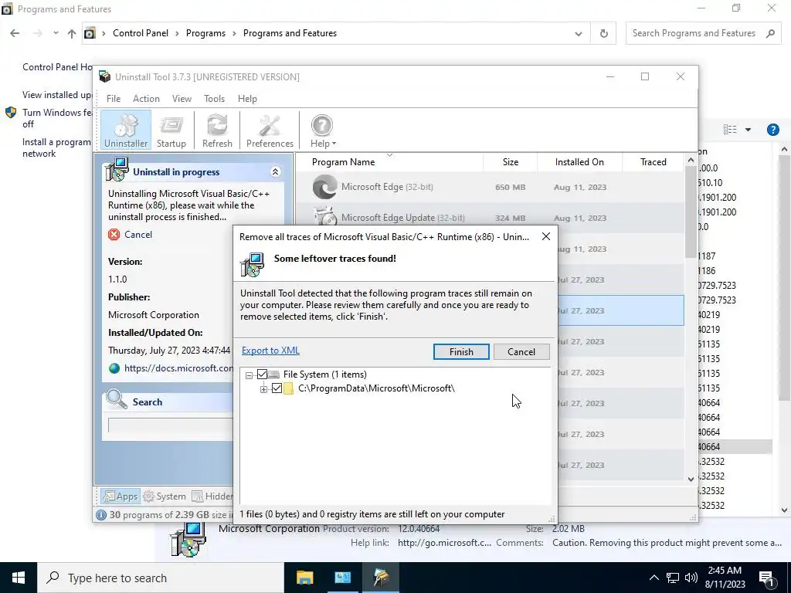Cancel the uninstall in progress

click(x=138, y=235)
